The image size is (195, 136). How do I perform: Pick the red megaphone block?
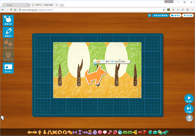(140, 132)
